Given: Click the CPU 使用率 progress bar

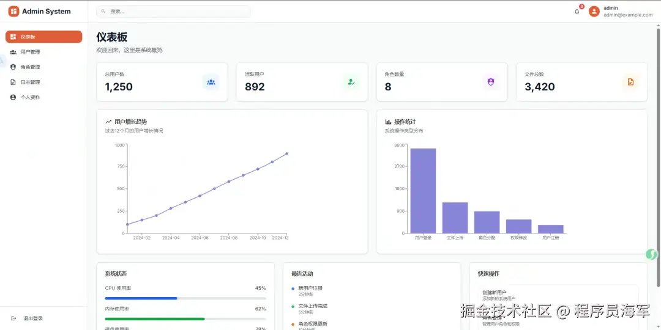Looking at the screenshot, I should click(185, 298).
